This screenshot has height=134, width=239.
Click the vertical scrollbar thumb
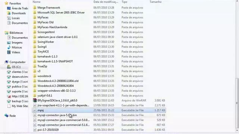237,103
